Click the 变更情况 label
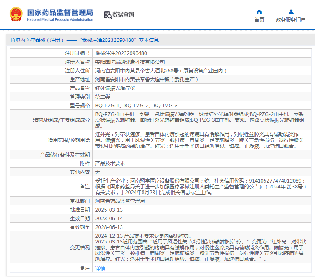 [x=80, y=248]
